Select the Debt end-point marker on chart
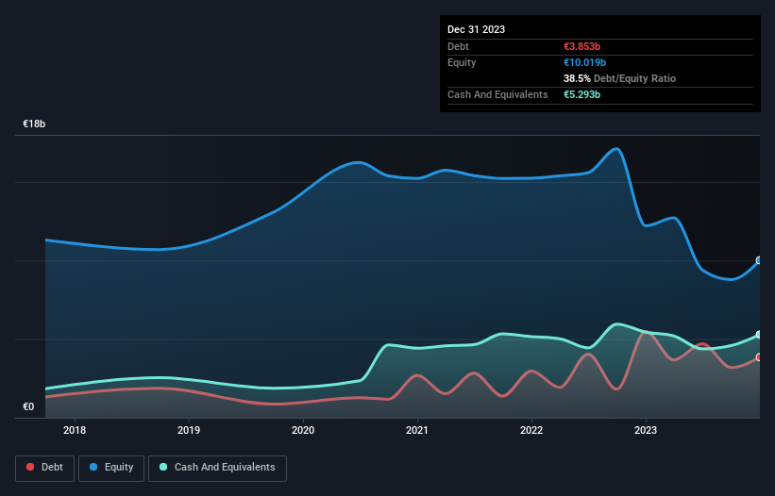Screen dimensions: 775x496 (x=759, y=357)
